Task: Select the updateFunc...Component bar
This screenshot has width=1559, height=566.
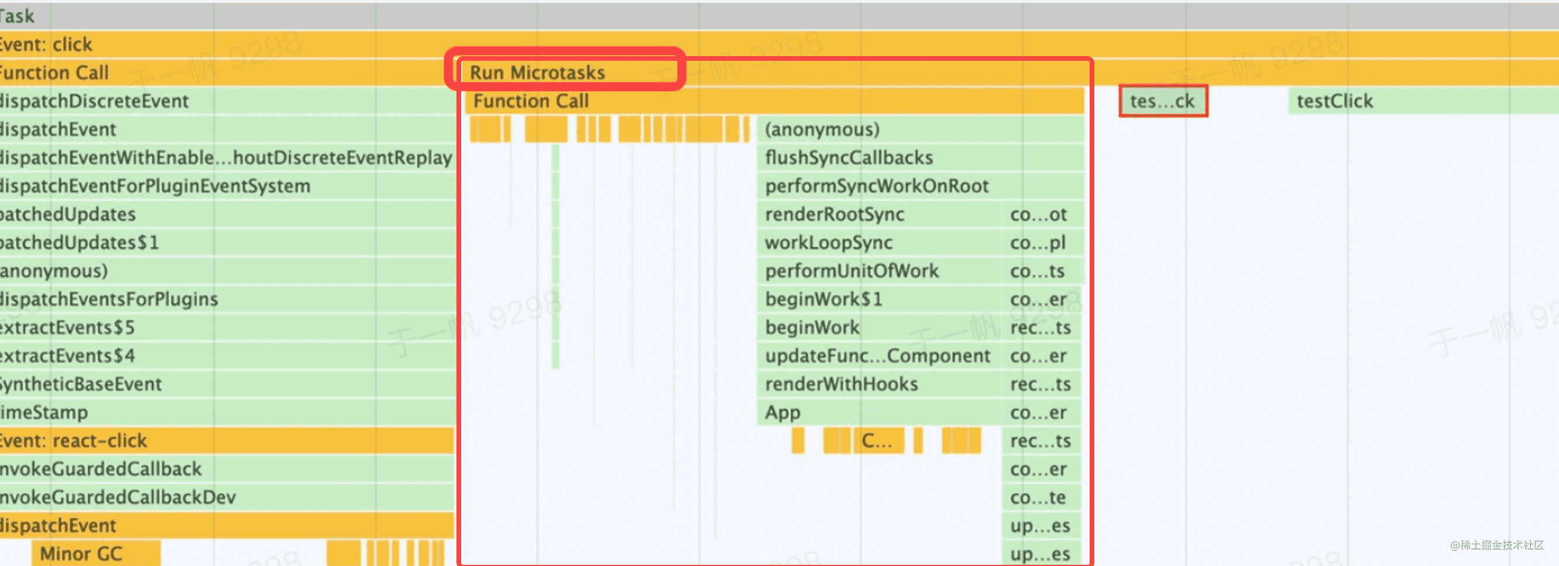Action: coord(878,356)
